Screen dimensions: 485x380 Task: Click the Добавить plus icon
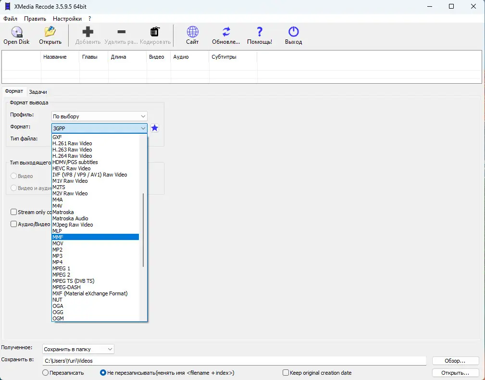[88, 32]
